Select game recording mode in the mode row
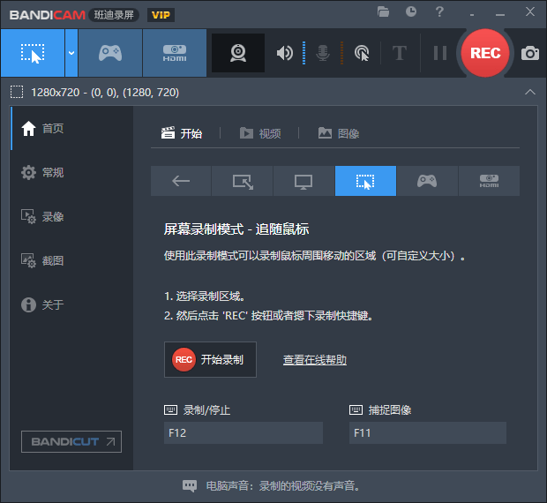547x503 pixels. [427, 181]
